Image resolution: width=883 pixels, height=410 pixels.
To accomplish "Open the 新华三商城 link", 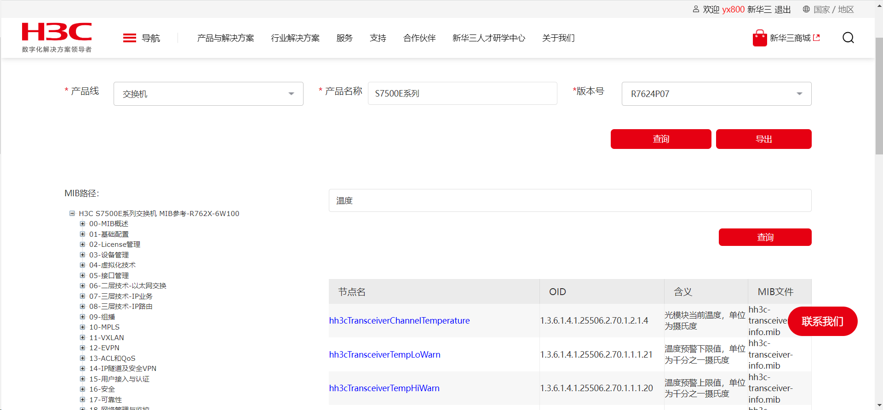I will pos(790,38).
